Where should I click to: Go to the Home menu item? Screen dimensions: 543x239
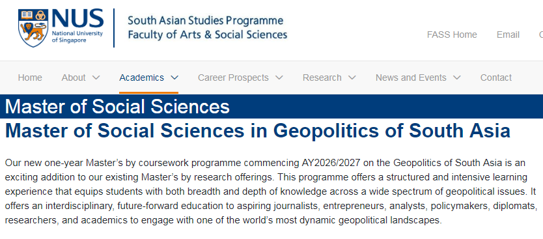coord(30,77)
